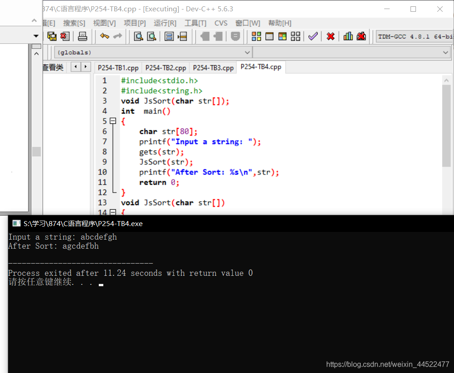Click the #include<stdio.h> line

point(159,80)
